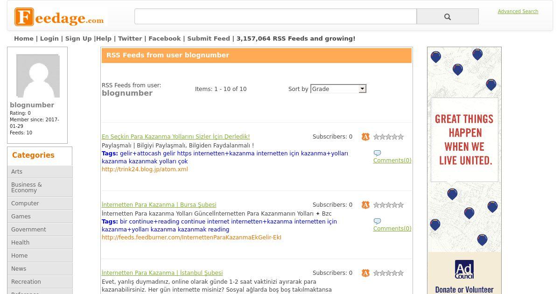Click tag 'continue+reading' in Bursa feed

(x=154, y=222)
